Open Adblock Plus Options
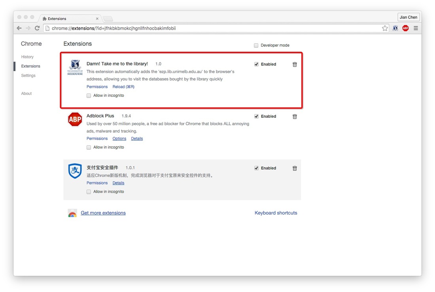This screenshot has height=292, width=435. tap(119, 139)
